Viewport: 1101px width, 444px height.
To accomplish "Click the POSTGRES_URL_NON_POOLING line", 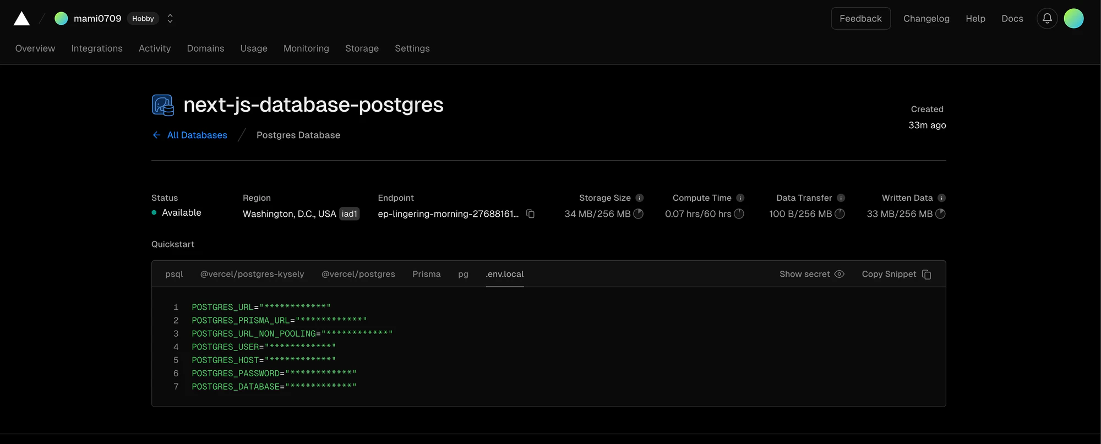I will coord(292,334).
